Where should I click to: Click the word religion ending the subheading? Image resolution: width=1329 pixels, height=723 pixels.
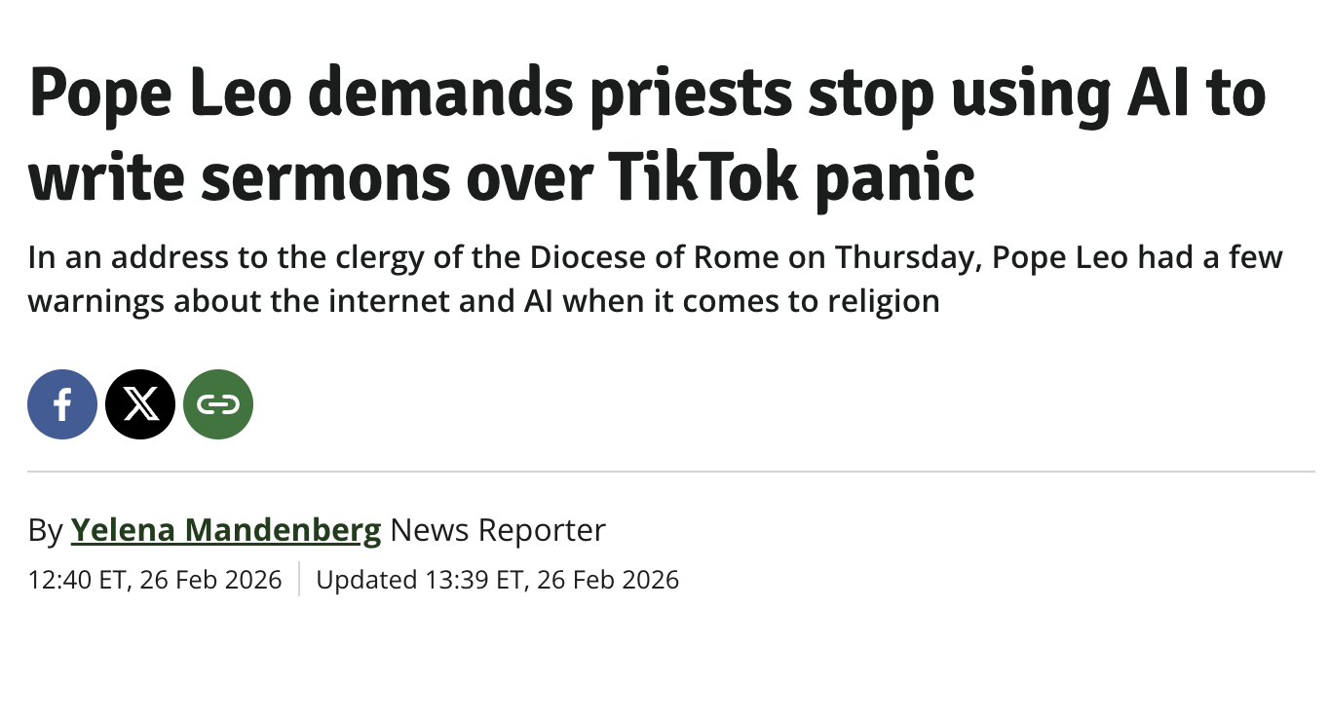coord(884,301)
